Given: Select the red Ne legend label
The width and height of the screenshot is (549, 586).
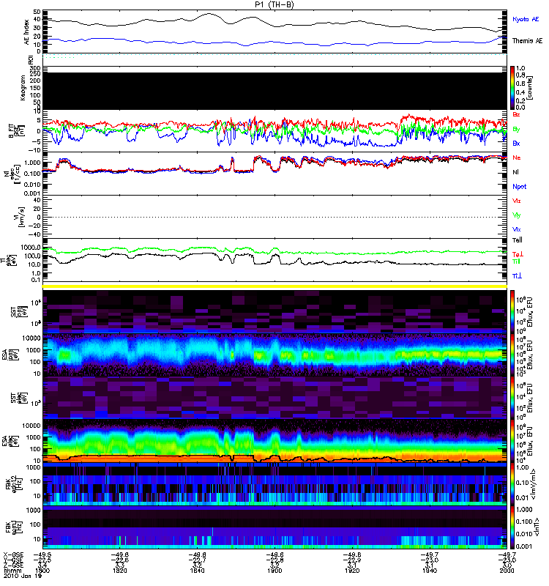Looking at the screenshot, I should [x=516, y=157].
